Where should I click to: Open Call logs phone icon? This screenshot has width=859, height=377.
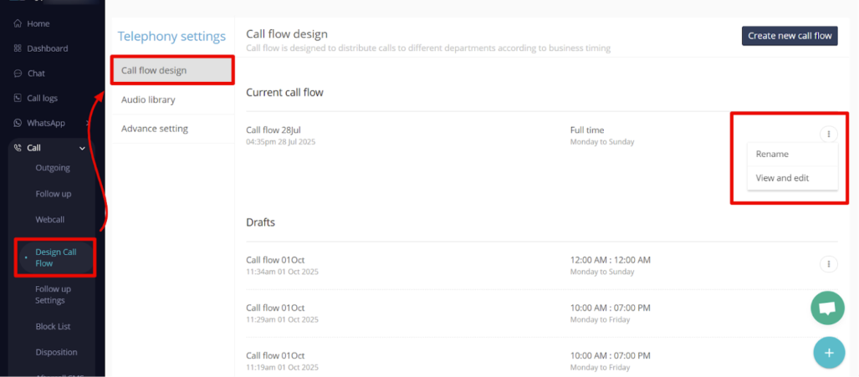point(18,98)
